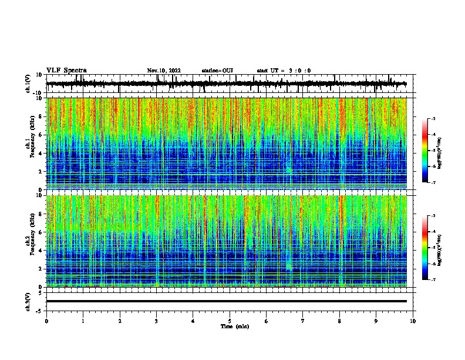The image size is (465, 360).
Task: Click time axis tick label "8"
Action: (x=339, y=321)
